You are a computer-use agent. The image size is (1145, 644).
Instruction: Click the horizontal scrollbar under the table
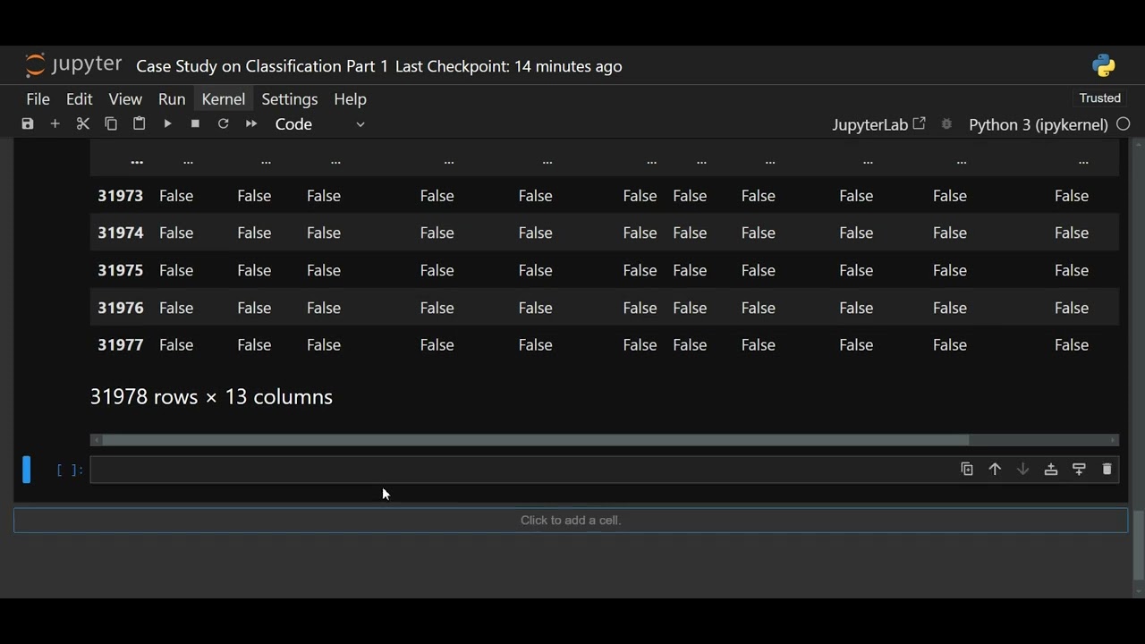point(535,440)
